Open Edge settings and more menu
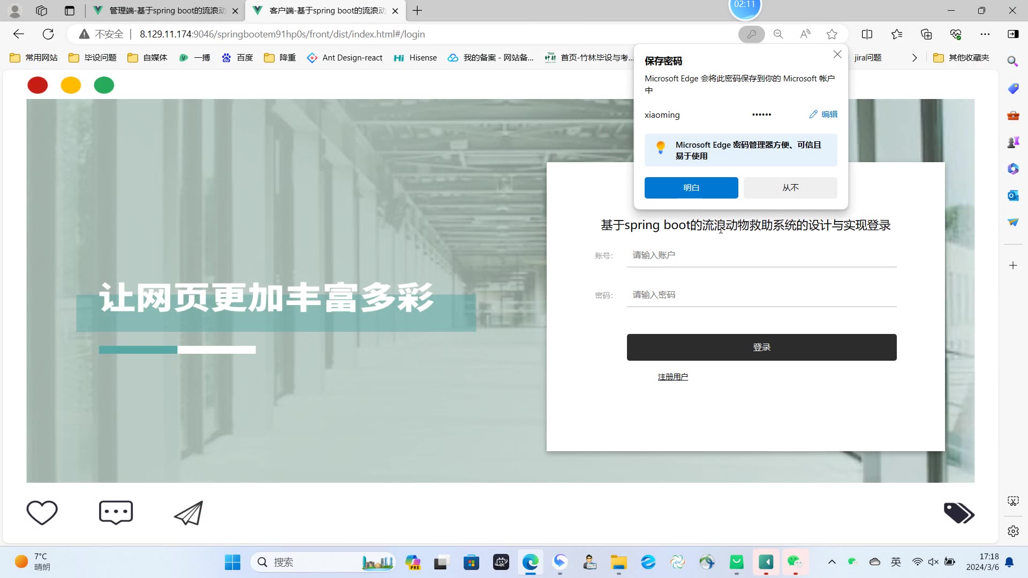Screen dimensions: 1028x578 [985, 34]
